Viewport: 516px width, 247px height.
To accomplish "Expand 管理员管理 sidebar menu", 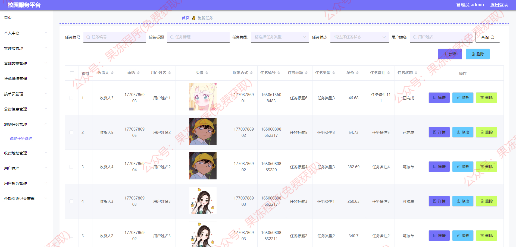I will 26,48.
